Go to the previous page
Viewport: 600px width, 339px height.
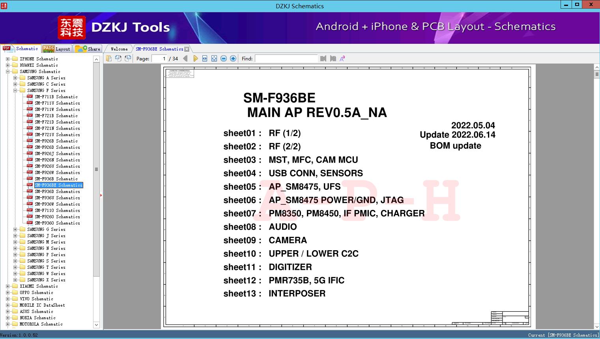click(185, 58)
